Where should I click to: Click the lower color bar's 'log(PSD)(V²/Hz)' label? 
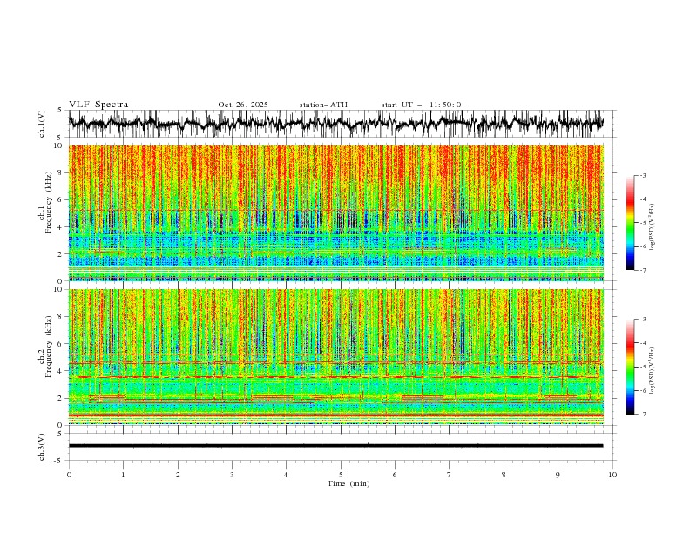click(x=653, y=370)
